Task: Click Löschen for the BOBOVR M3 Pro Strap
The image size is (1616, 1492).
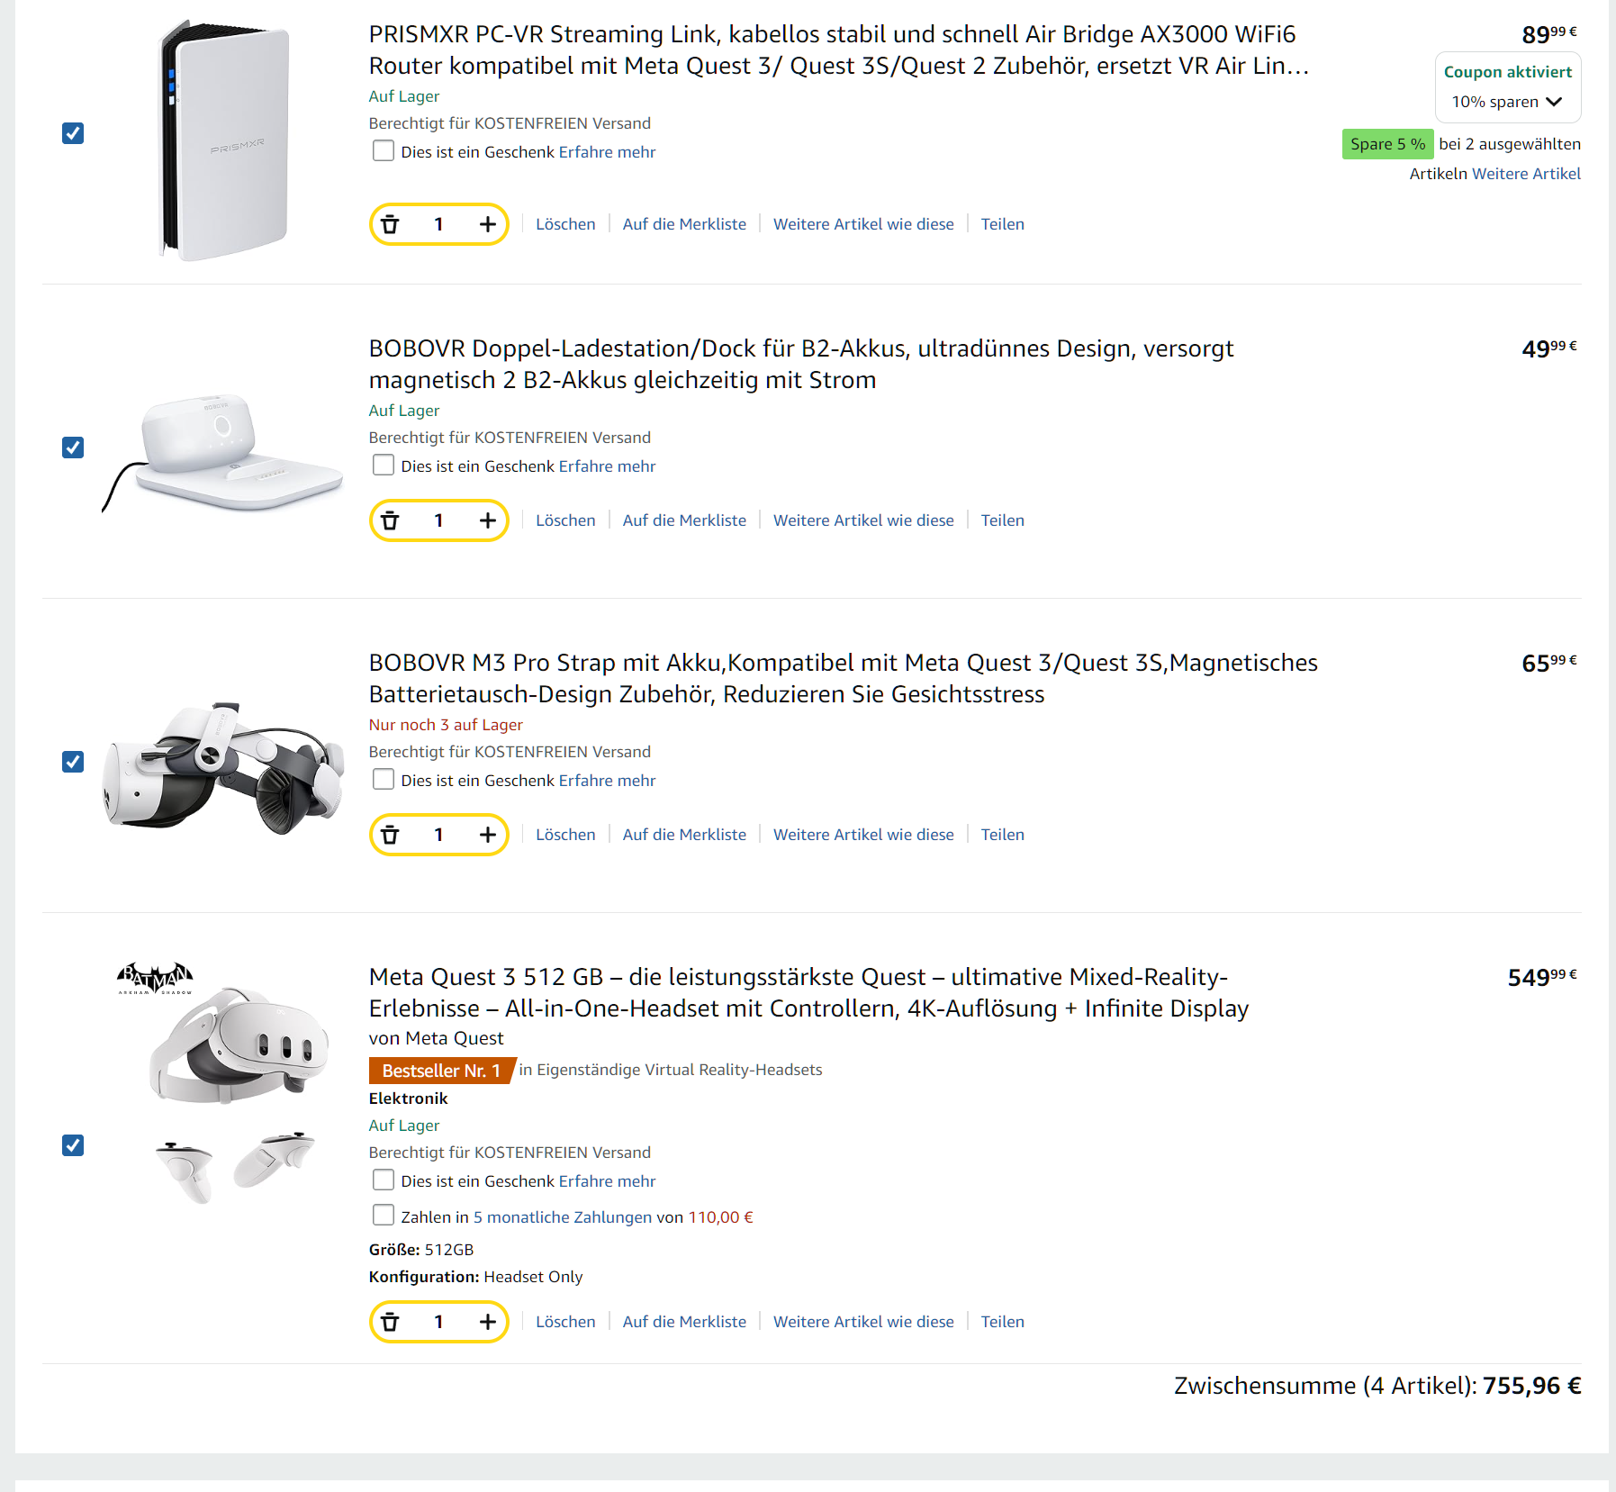Action: pos(565,835)
